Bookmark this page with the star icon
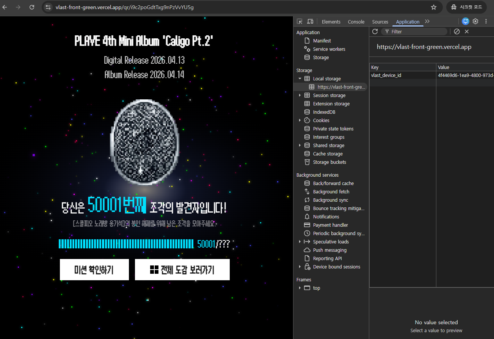494x339 pixels. [434, 7]
